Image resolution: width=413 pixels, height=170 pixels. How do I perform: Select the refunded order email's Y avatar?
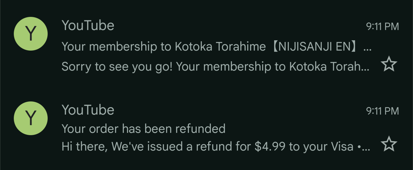[x=31, y=118]
